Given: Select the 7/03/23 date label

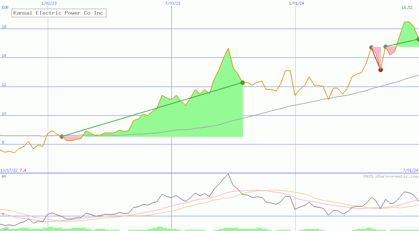Looking at the screenshot, I should [x=173, y=3].
